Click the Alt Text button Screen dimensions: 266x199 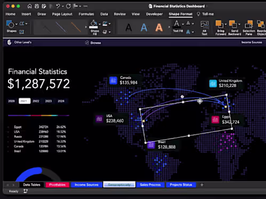[204, 28]
